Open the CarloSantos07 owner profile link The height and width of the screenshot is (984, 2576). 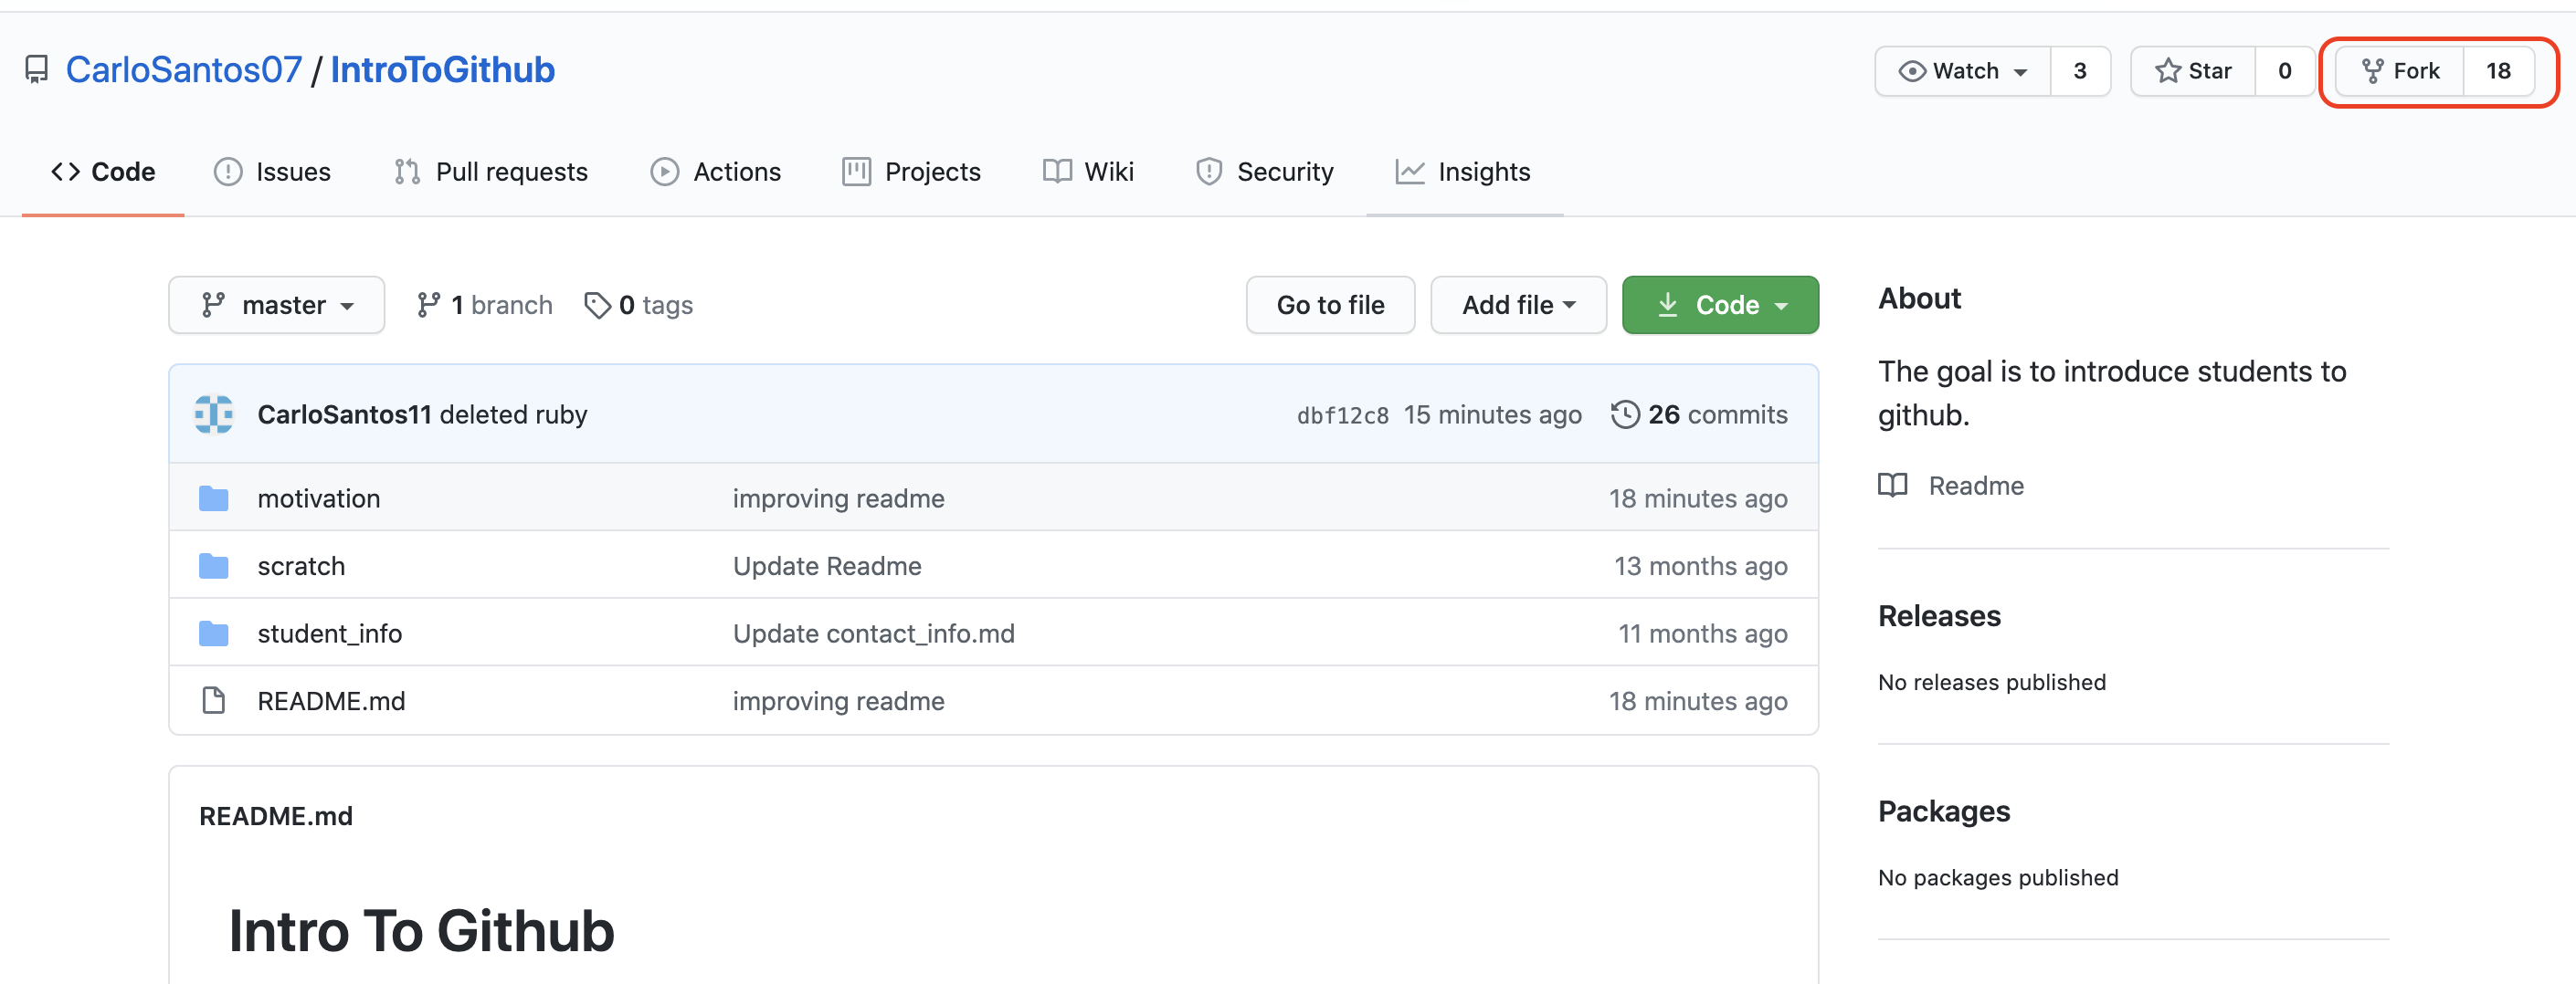click(x=184, y=70)
